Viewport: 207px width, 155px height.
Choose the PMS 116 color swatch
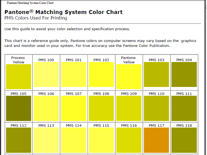129,140
